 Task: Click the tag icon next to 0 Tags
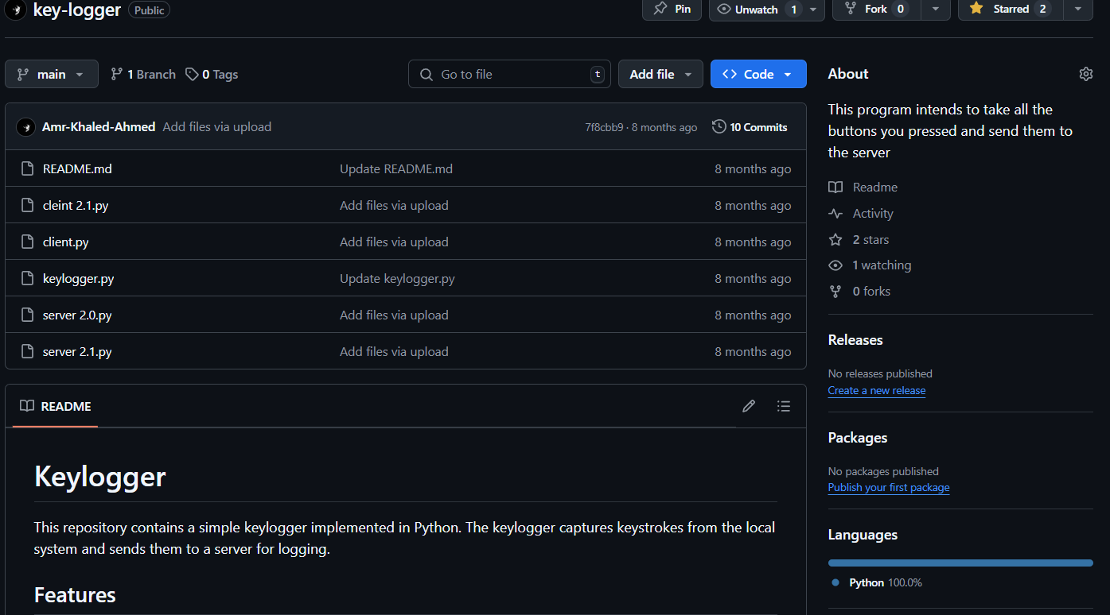click(x=192, y=74)
